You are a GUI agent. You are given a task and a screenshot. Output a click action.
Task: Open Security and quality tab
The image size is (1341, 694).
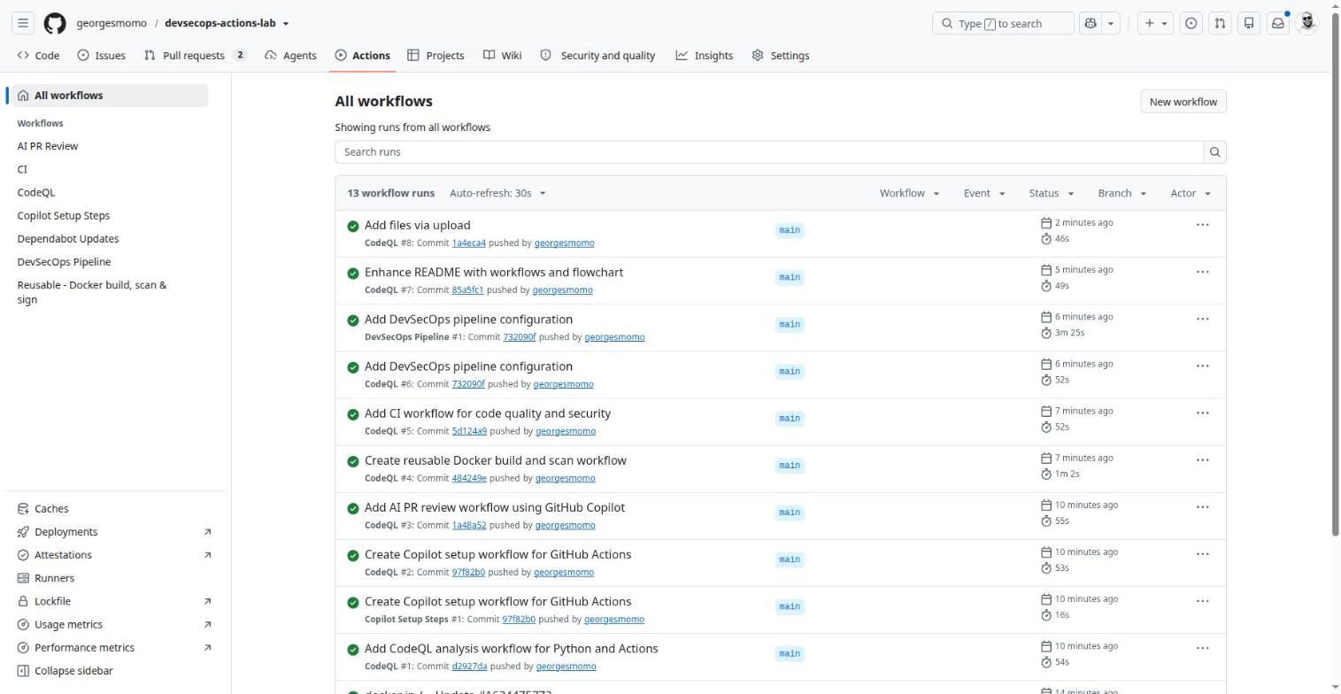(597, 55)
